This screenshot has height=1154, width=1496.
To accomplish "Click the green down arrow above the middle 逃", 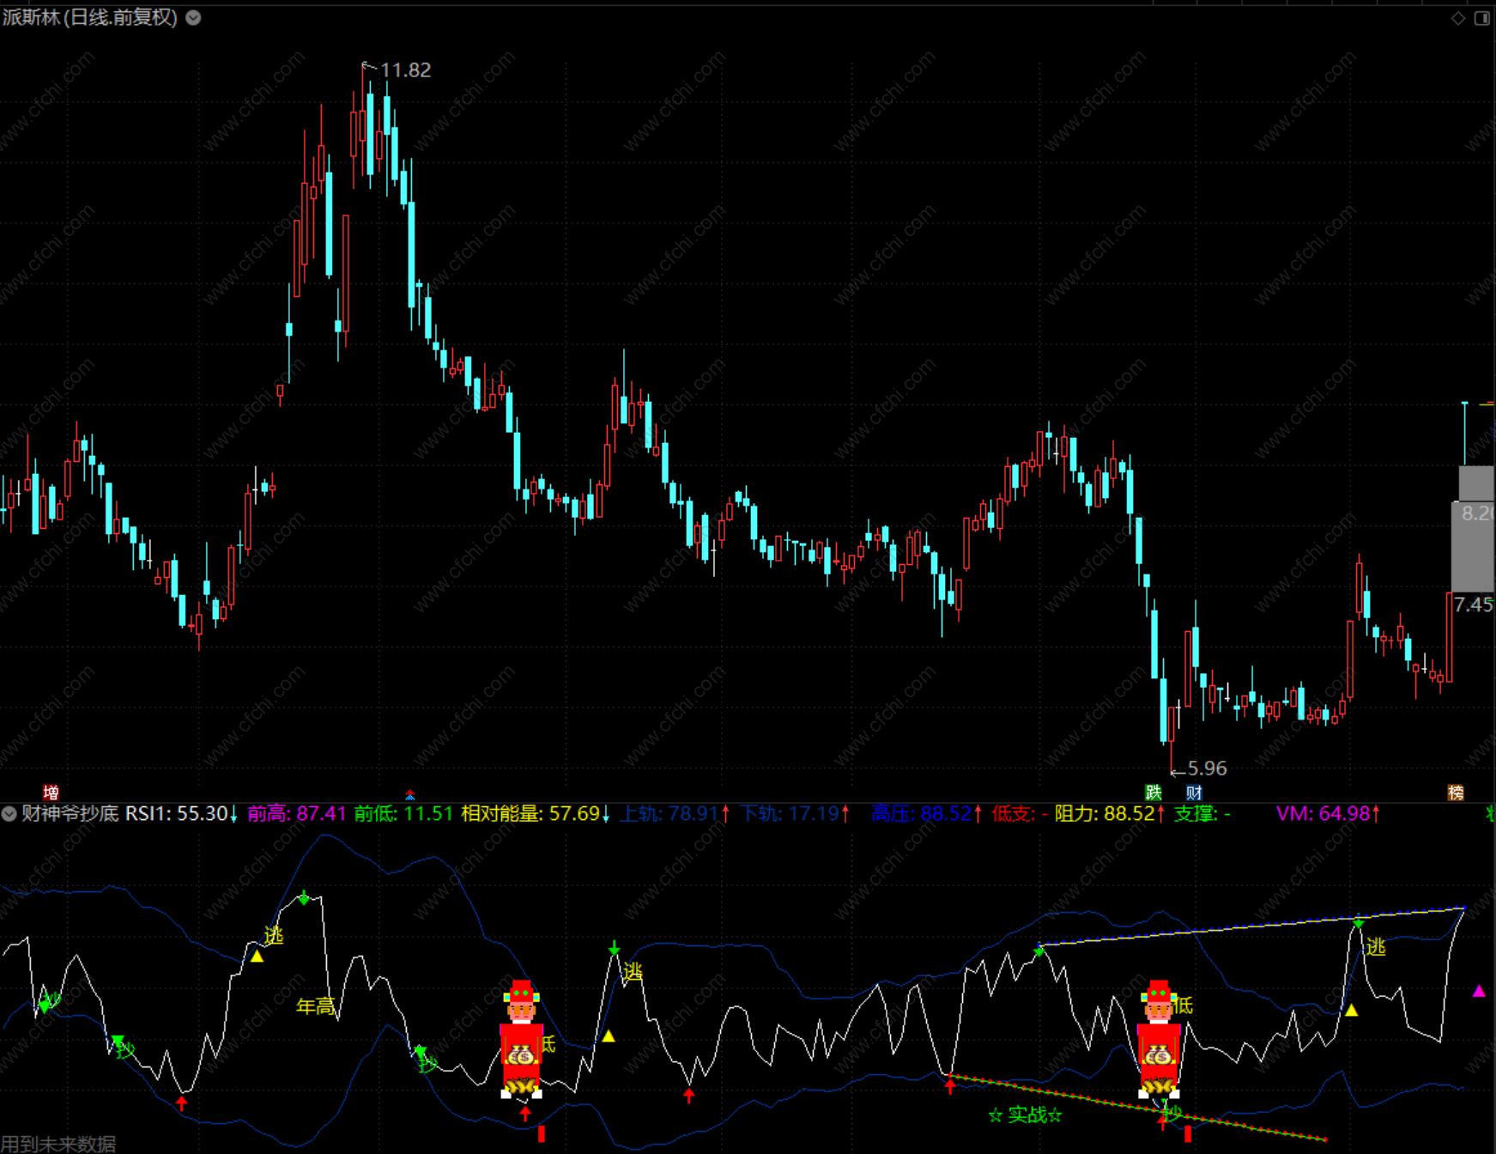I will (614, 948).
